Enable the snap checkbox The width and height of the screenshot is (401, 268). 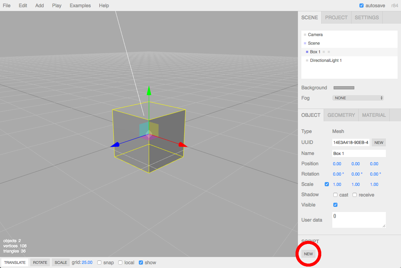tap(99, 262)
